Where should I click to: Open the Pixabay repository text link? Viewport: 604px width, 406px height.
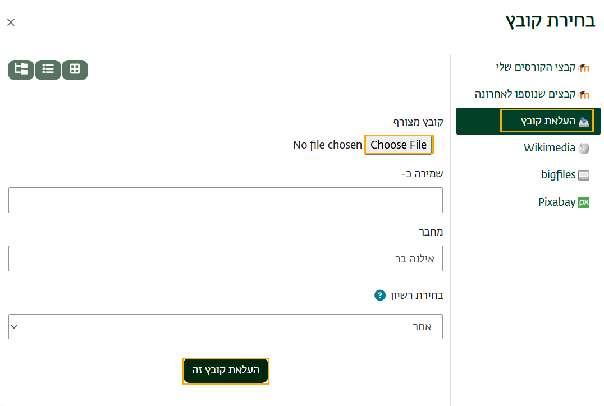[556, 202]
